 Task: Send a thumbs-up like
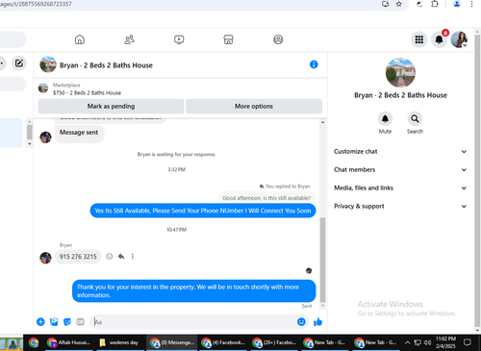[x=317, y=321]
